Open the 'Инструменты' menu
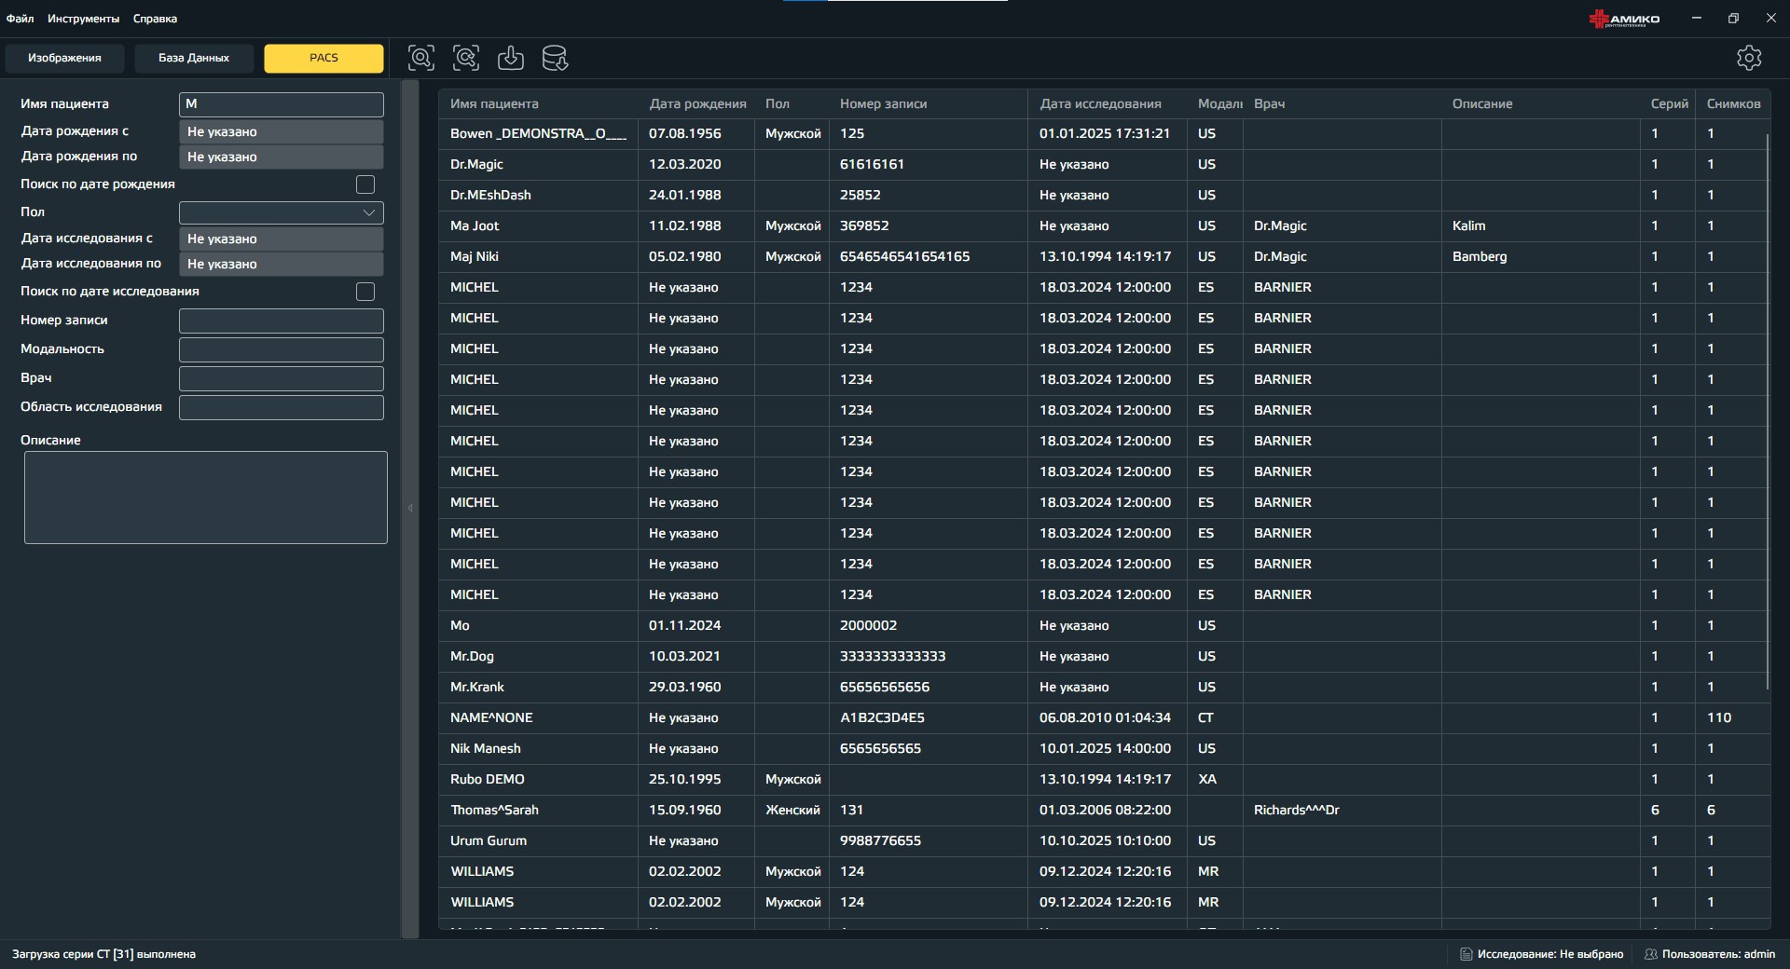This screenshot has height=969, width=1790. 84,19
